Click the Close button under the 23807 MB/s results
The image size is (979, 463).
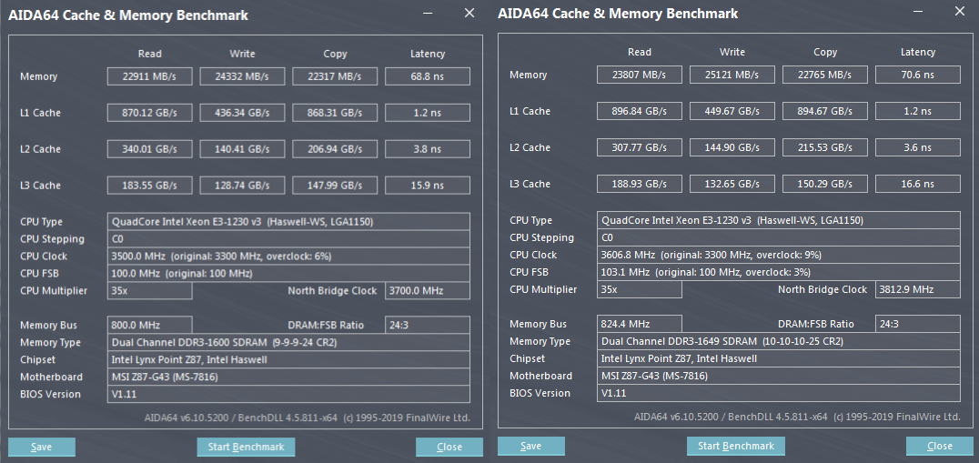939,446
